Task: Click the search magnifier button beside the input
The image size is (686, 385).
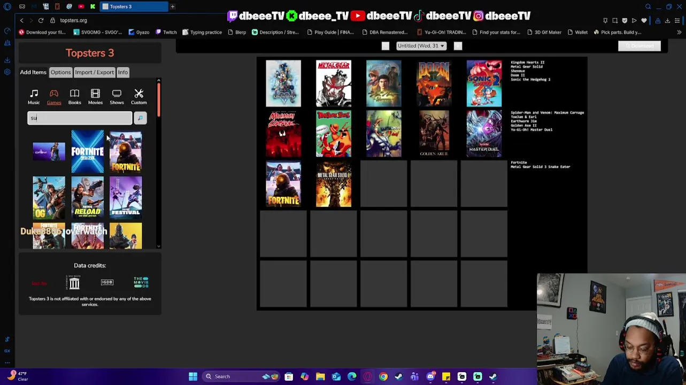Action: [x=140, y=118]
